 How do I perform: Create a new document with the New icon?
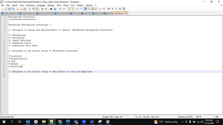click(x=2, y=9)
